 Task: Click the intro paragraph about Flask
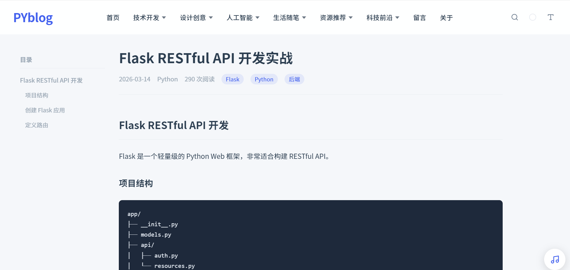[x=224, y=156]
